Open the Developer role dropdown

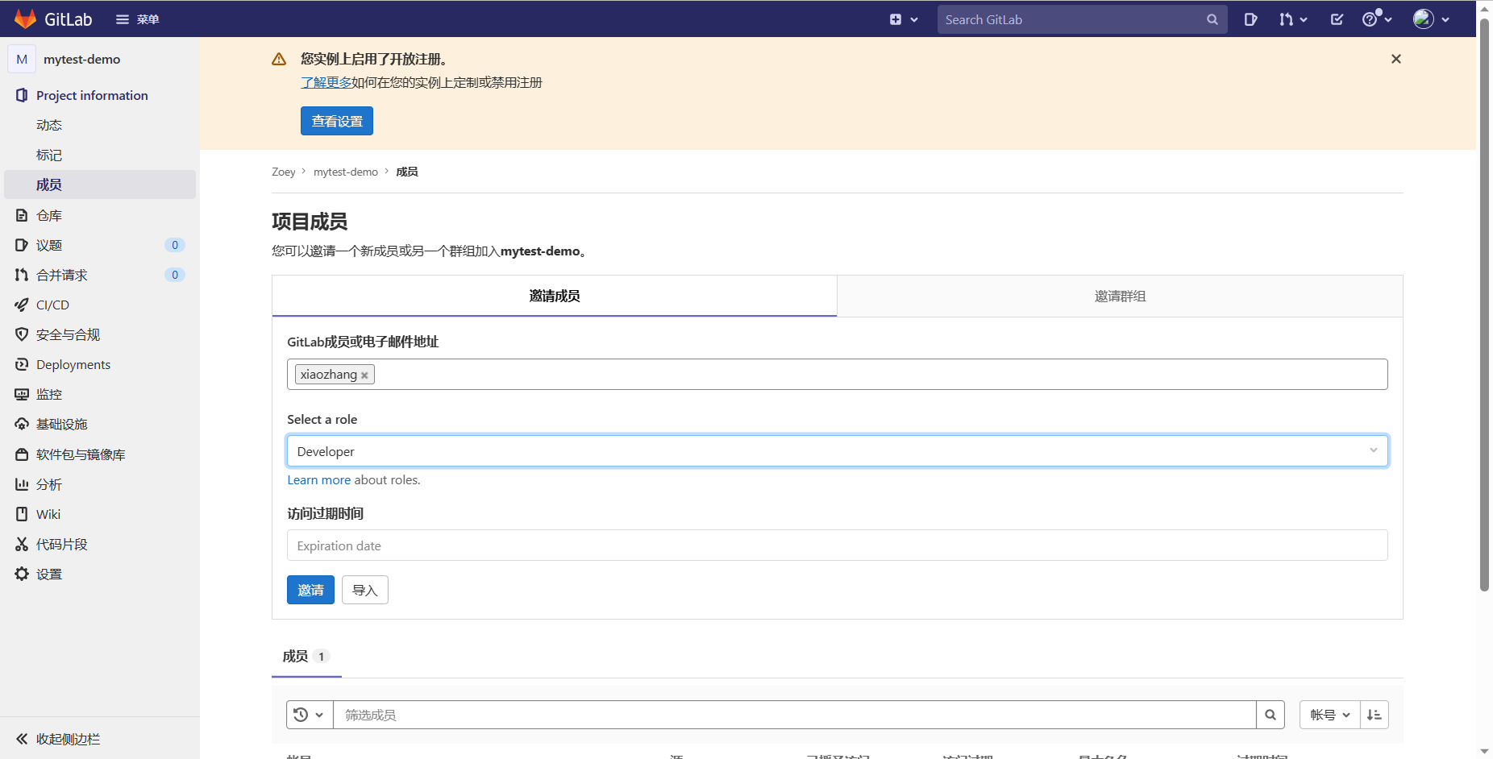[x=838, y=451]
